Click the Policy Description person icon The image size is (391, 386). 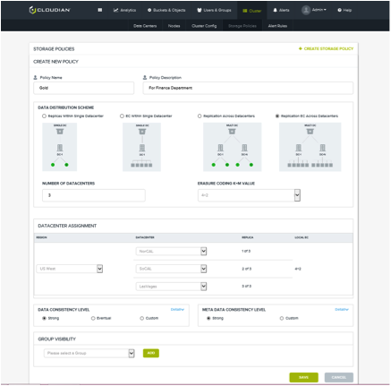click(145, 78)
